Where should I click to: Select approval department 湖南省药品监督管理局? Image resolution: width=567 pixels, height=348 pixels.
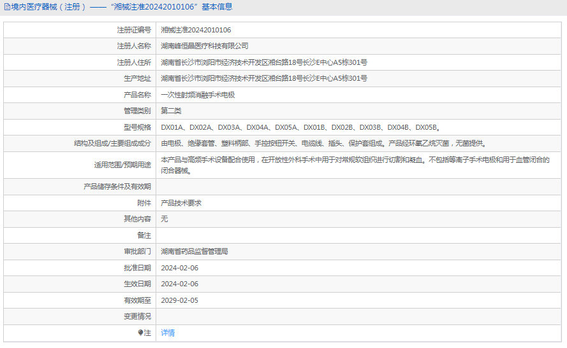point(195,251)
